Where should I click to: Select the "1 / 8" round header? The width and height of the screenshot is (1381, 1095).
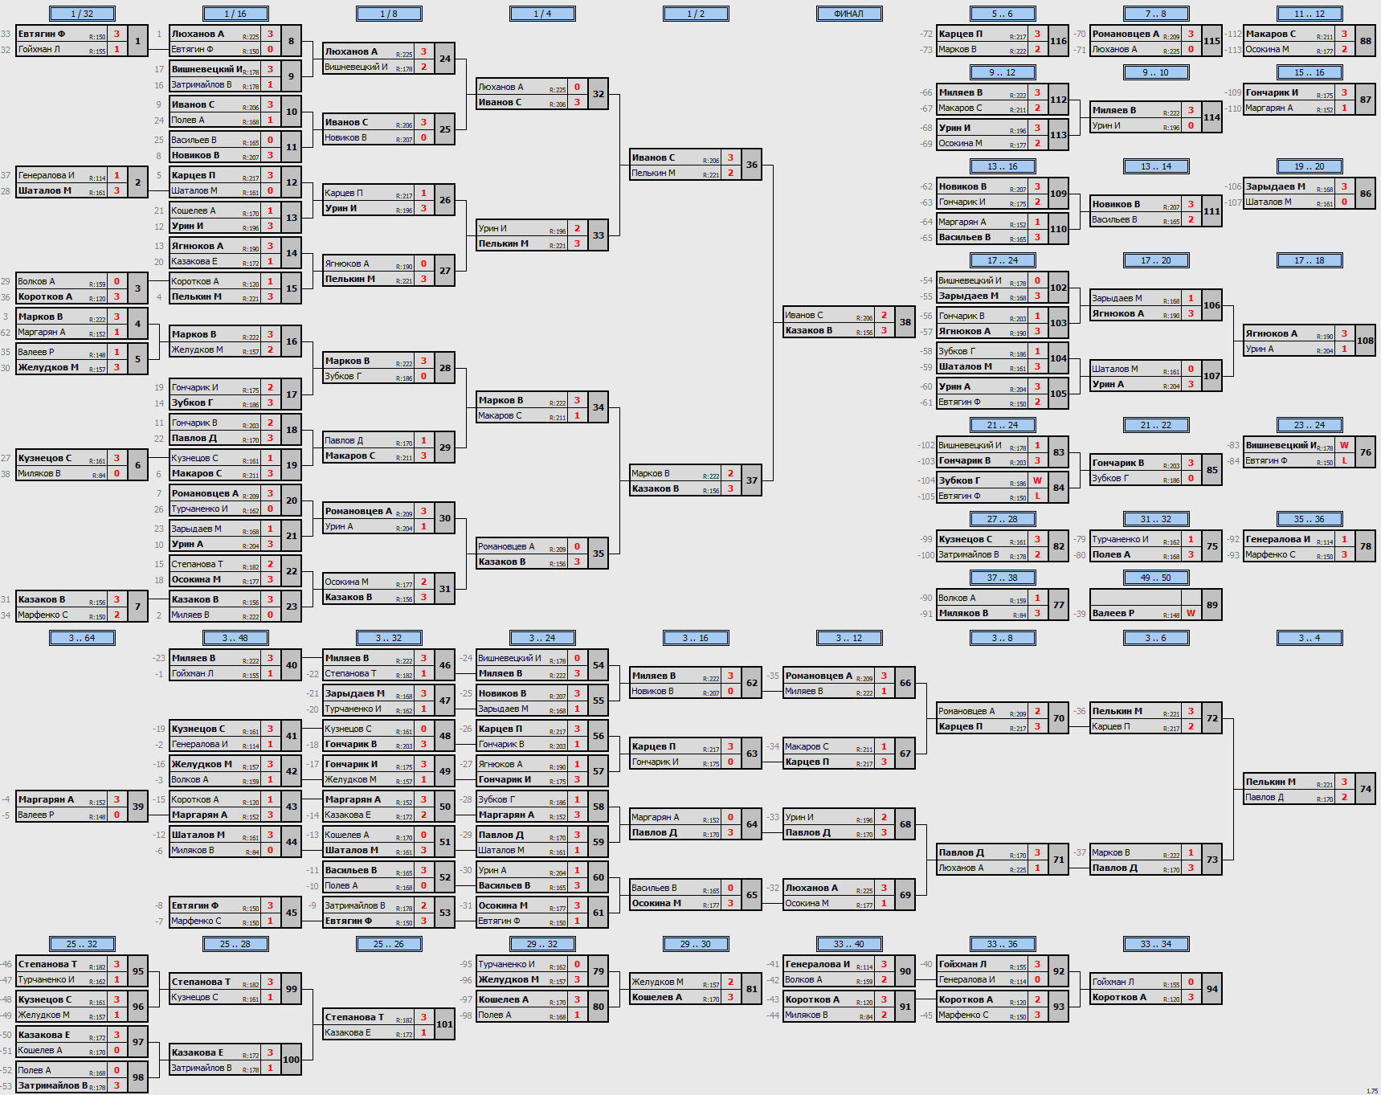pyautogui.click(x=389, y=14)
